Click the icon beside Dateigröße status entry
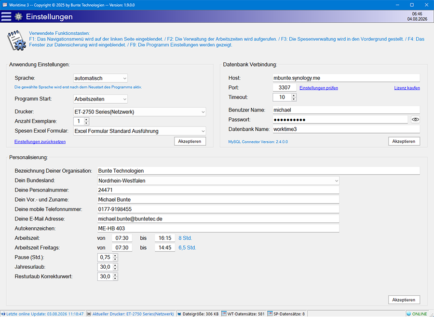434x317 pixels. tap(179, 314)
